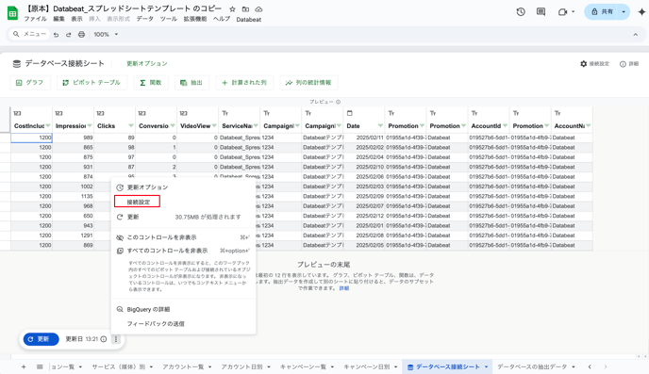Switch to データベースの抽出データ sheet tab
649x374 pixels.
coord(532,367)
